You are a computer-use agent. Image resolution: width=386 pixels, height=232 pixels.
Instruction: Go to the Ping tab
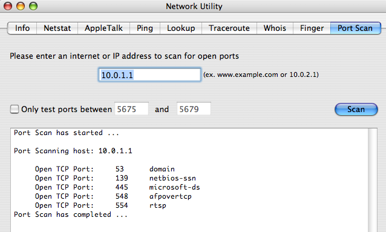click(x=145, y=28)
